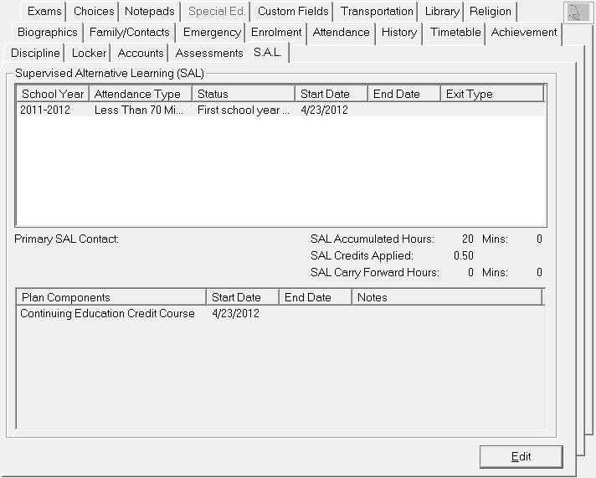Open the Attendance tab

[341, 33]
